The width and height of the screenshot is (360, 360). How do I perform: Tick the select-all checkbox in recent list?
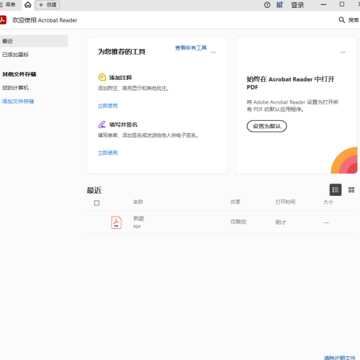click(x=96, y=203)
